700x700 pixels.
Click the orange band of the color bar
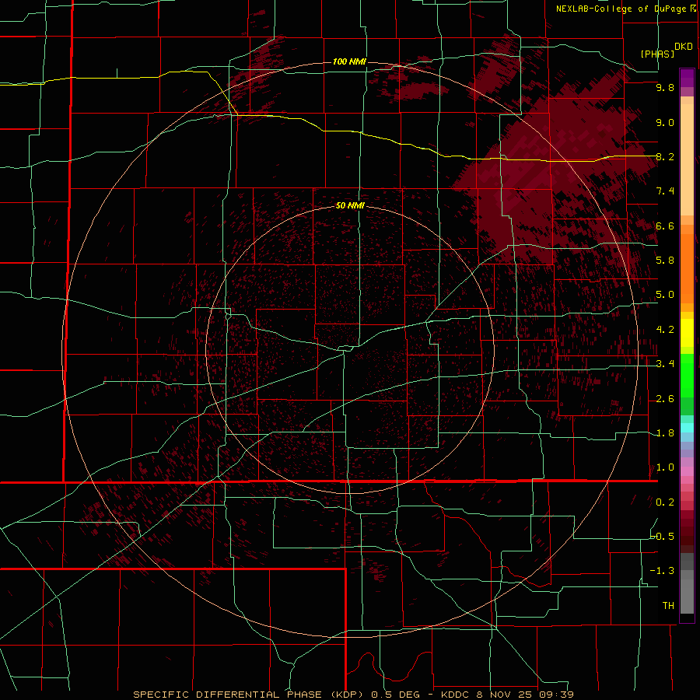click(x=687, y=268)
